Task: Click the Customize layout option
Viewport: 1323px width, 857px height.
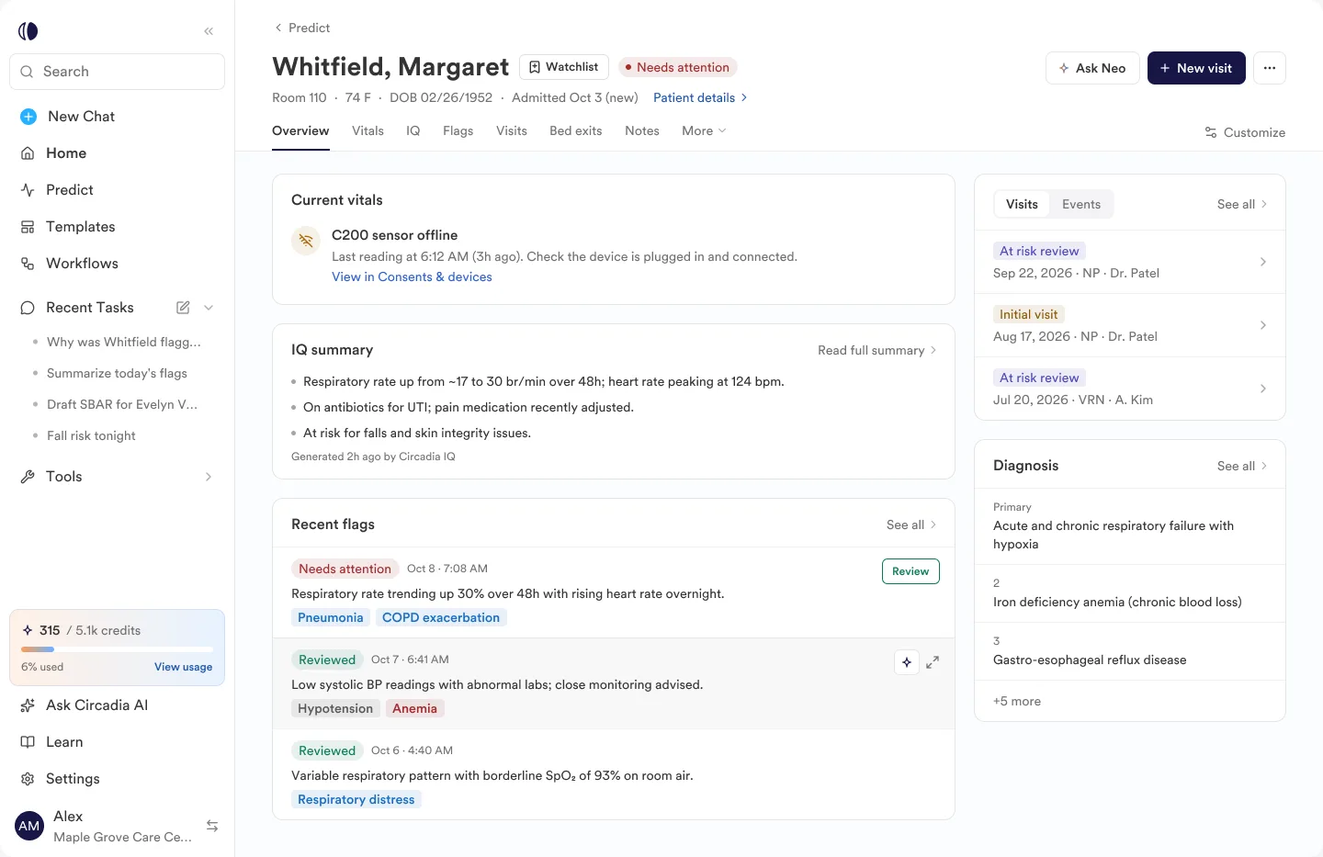Action: point(1245,132)
